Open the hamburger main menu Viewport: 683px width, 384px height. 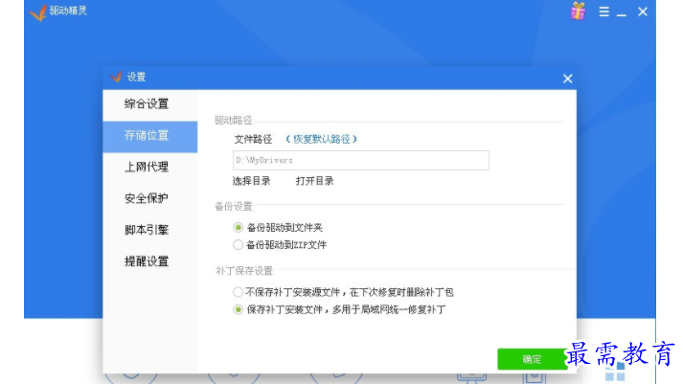pos(603,11)
